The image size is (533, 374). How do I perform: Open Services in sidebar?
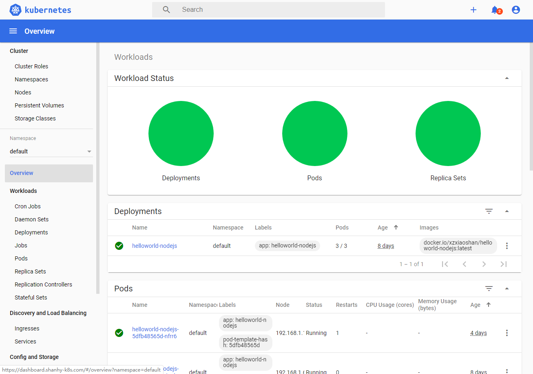(25, 341)
